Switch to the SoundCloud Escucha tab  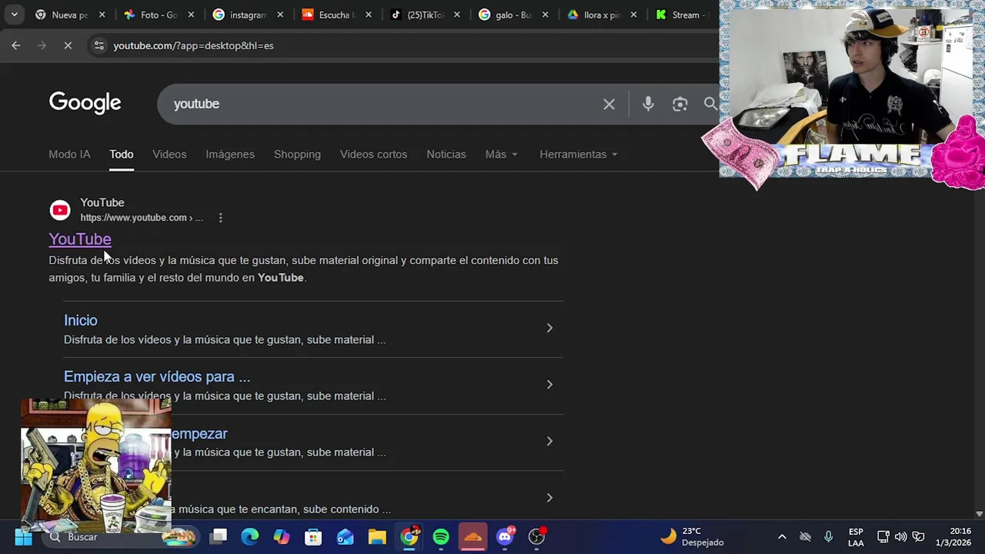[x=337, y=15]
